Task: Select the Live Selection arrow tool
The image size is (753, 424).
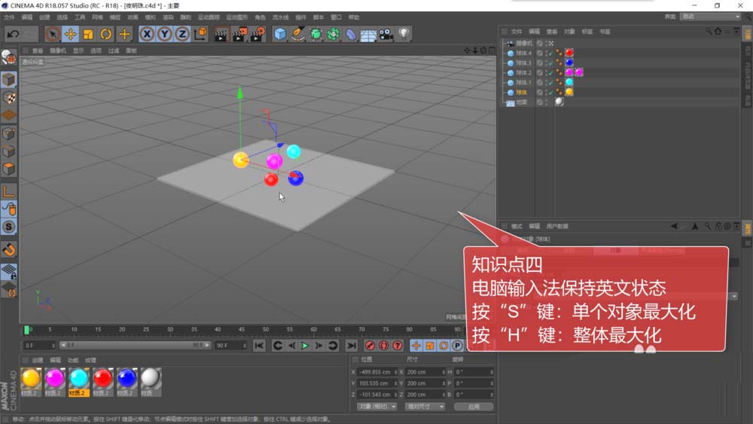Action: point(53,34)
